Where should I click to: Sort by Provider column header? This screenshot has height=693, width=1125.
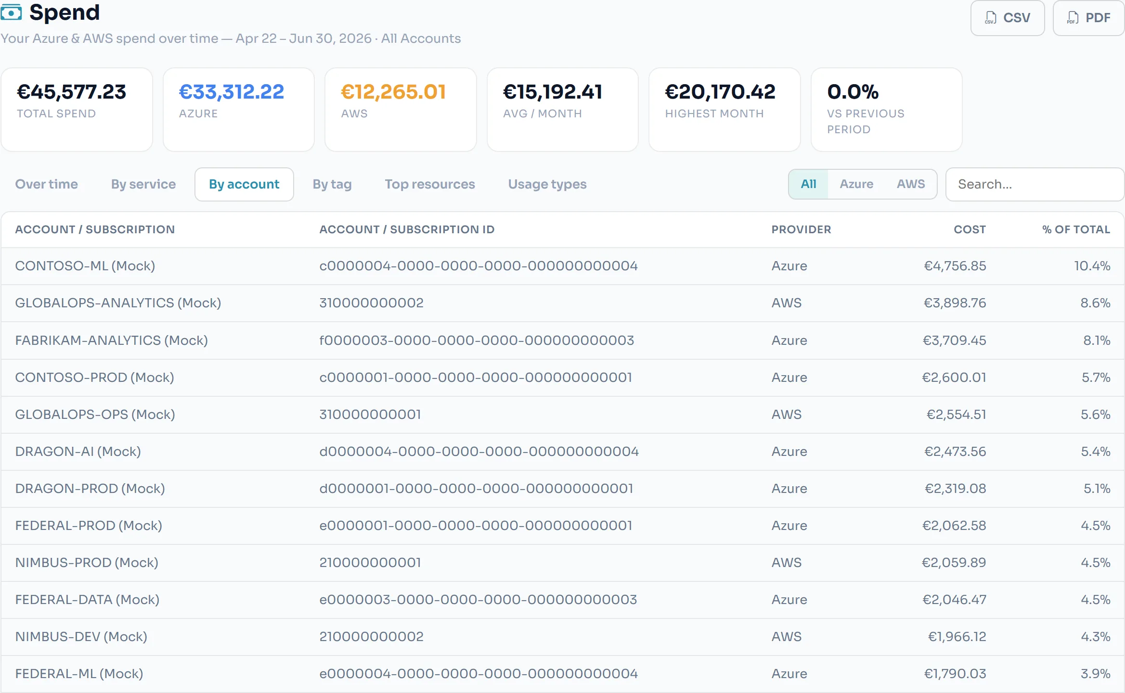801,229
